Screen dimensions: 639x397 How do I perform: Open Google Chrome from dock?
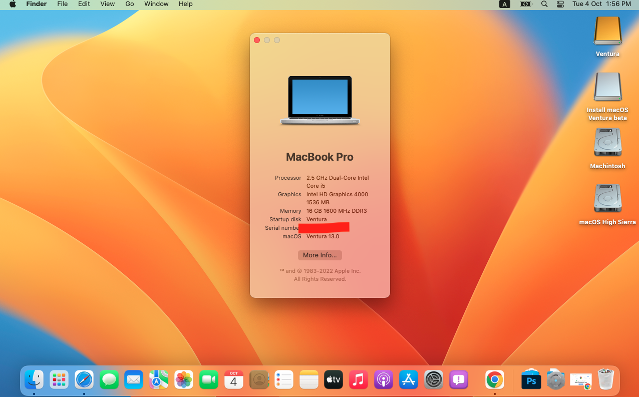(495, 380)
